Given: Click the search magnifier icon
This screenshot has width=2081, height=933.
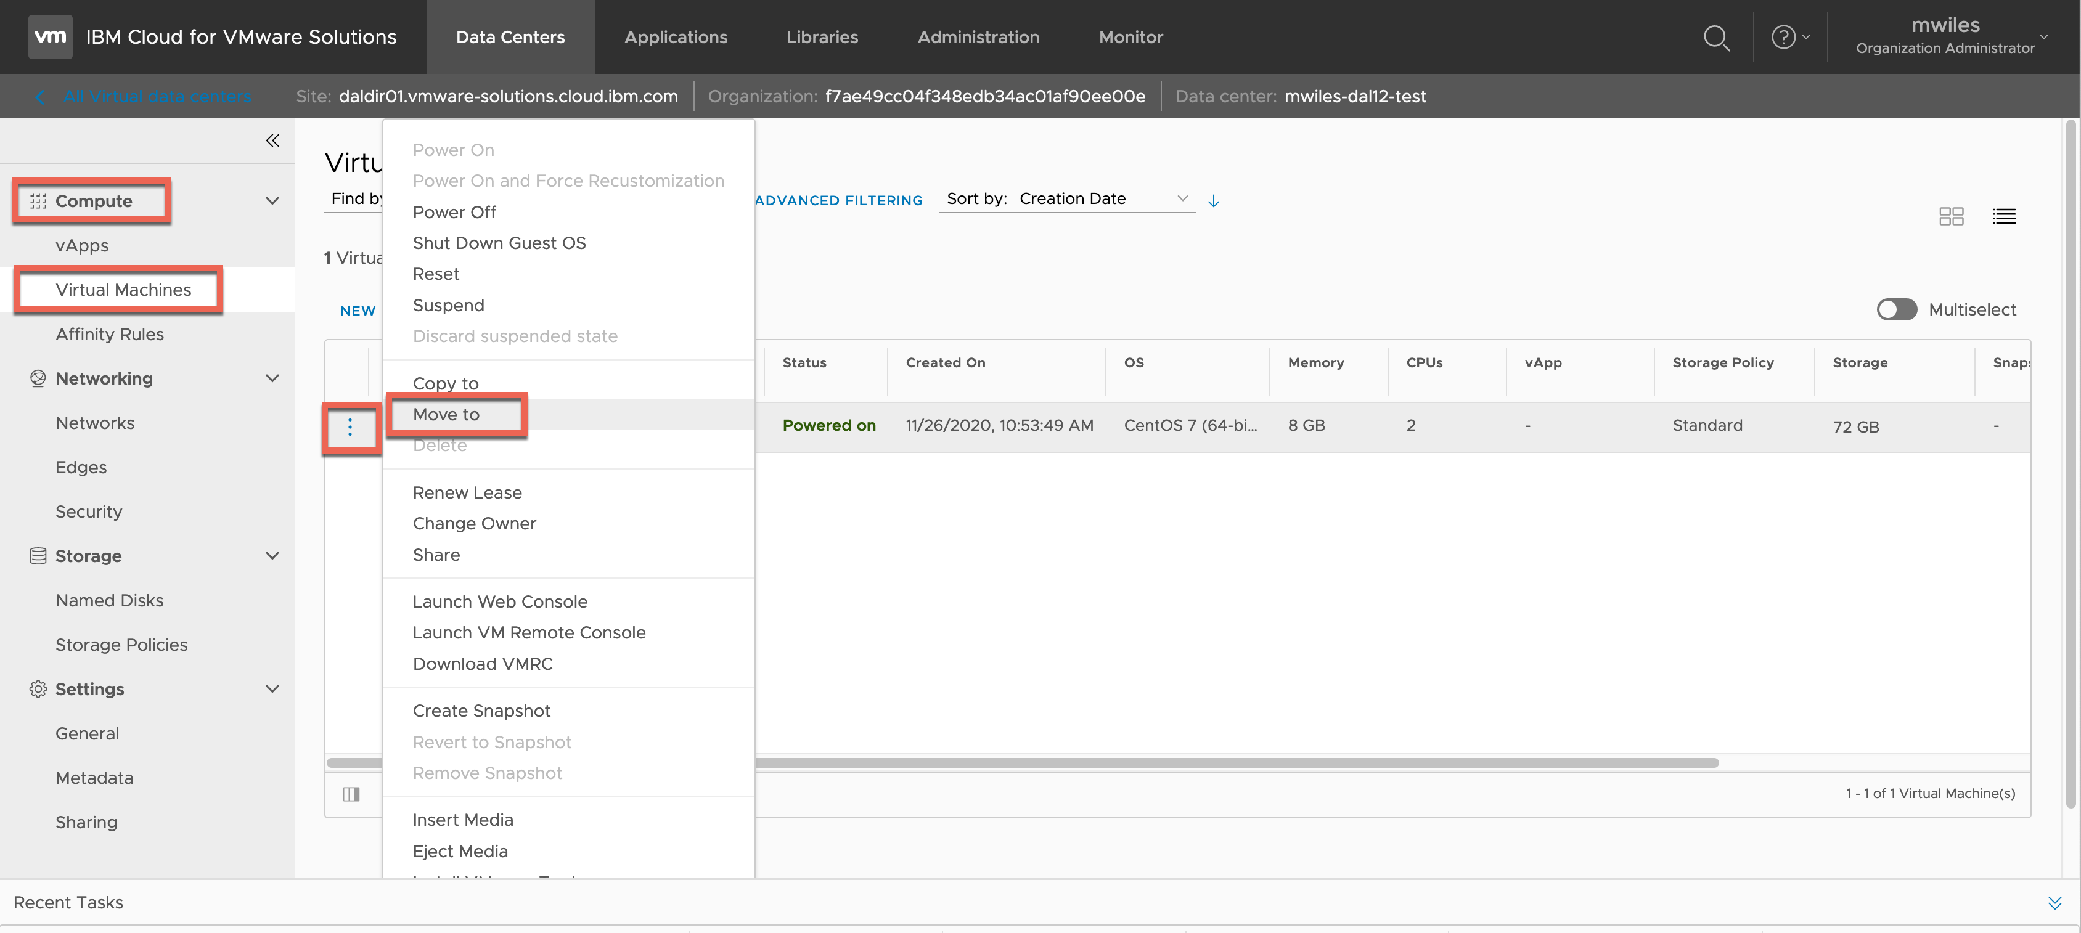Looking at the screenshot, I should [x=1716, y=37].
